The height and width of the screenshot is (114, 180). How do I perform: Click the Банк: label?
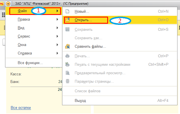(15, 82)
